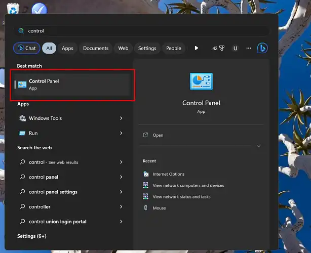Click icon beside 'View network computers and devices'
Viewport: 311px width, 253px height.
[145, 185]
